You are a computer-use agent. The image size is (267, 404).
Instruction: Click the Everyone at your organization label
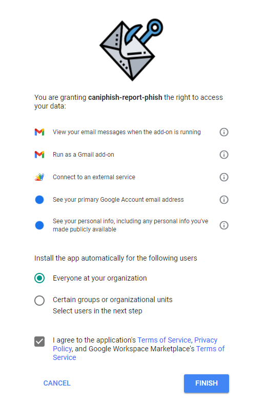[x=100, y=278]
